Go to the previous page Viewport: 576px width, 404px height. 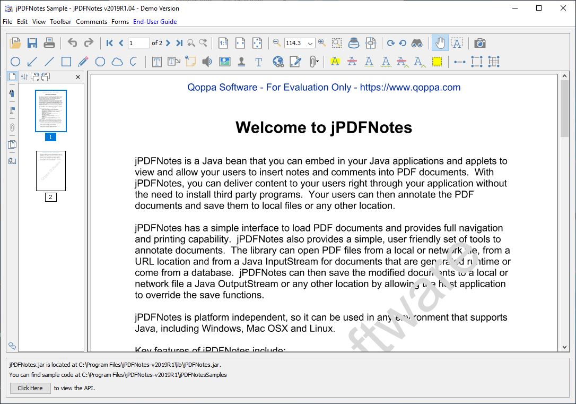121,43
